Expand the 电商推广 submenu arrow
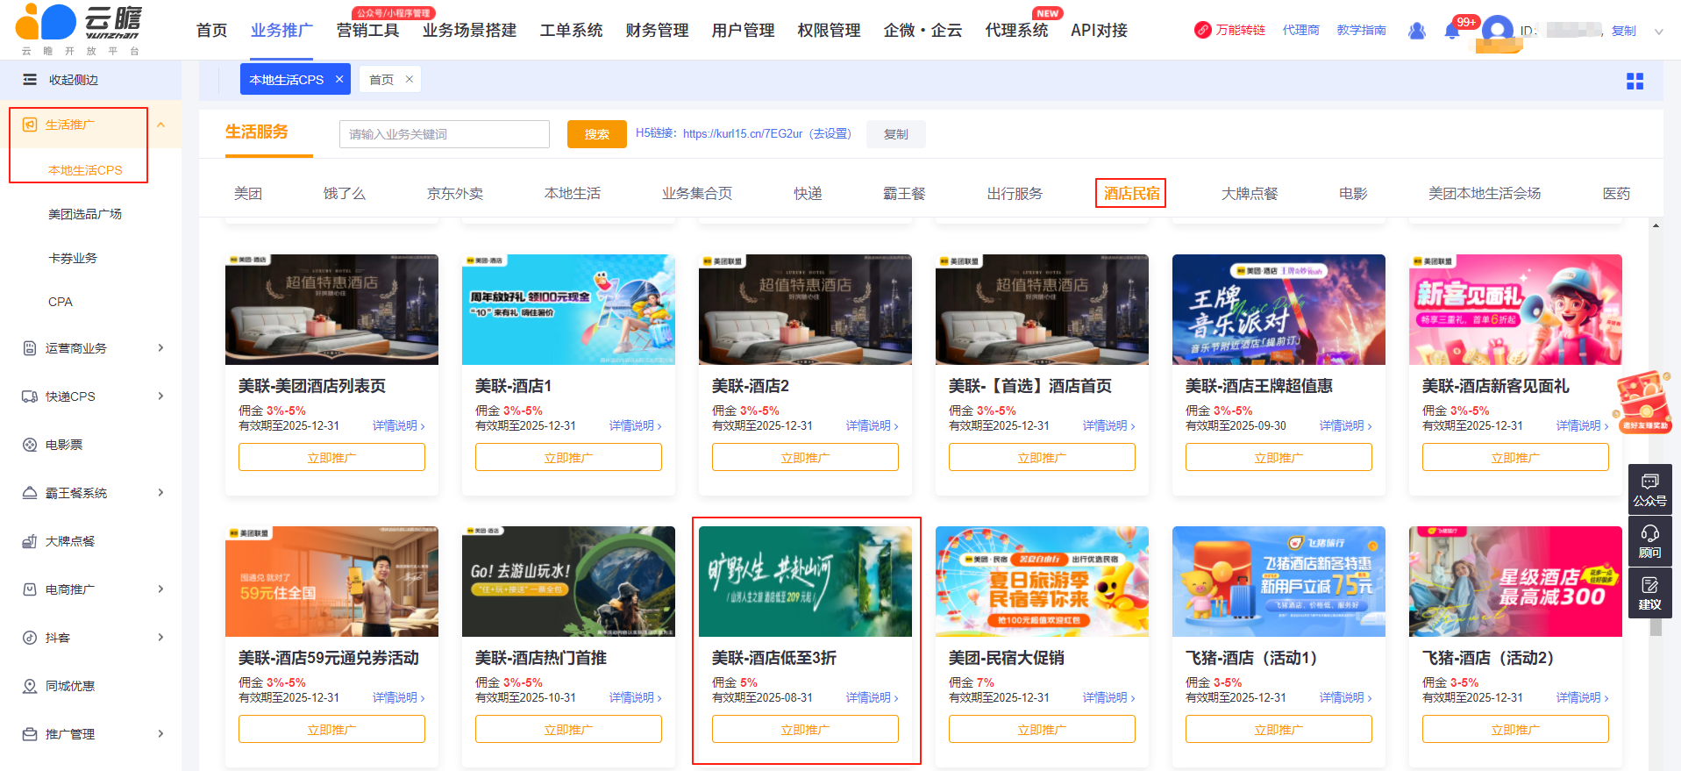The width and height of the screenshot is (1681, 771). [x=161, y=589]
